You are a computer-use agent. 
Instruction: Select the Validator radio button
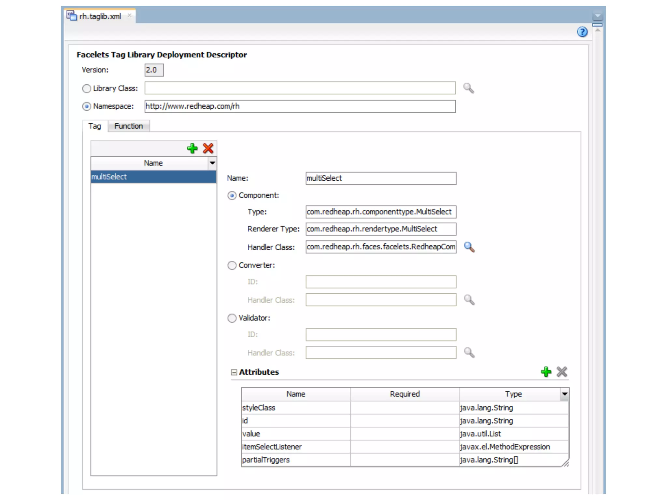[x=232, y=318]
